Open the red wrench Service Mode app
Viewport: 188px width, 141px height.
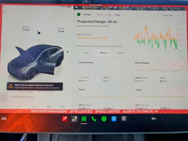pos(65,119)
